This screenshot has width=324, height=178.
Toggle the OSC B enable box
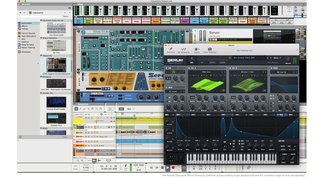tap(230, 68)
